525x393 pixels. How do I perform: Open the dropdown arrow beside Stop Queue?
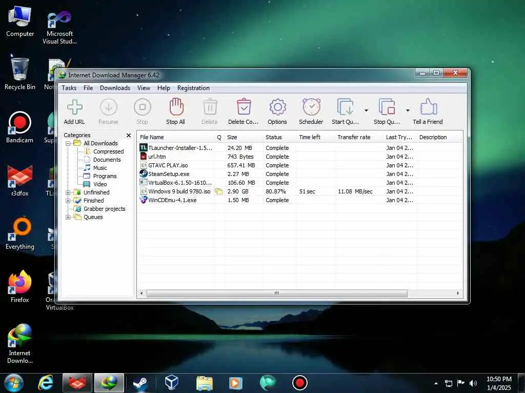[408, 111]
